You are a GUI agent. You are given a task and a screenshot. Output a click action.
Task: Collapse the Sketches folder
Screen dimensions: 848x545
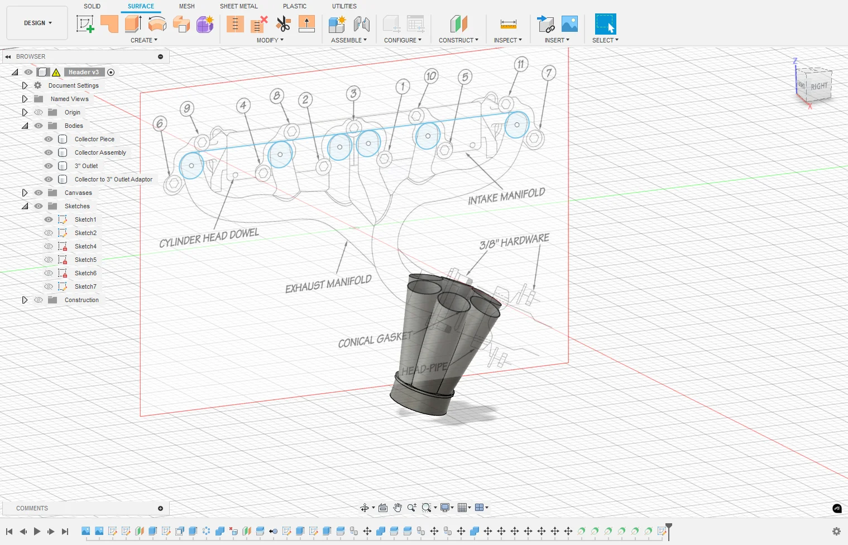pos(25,206)
